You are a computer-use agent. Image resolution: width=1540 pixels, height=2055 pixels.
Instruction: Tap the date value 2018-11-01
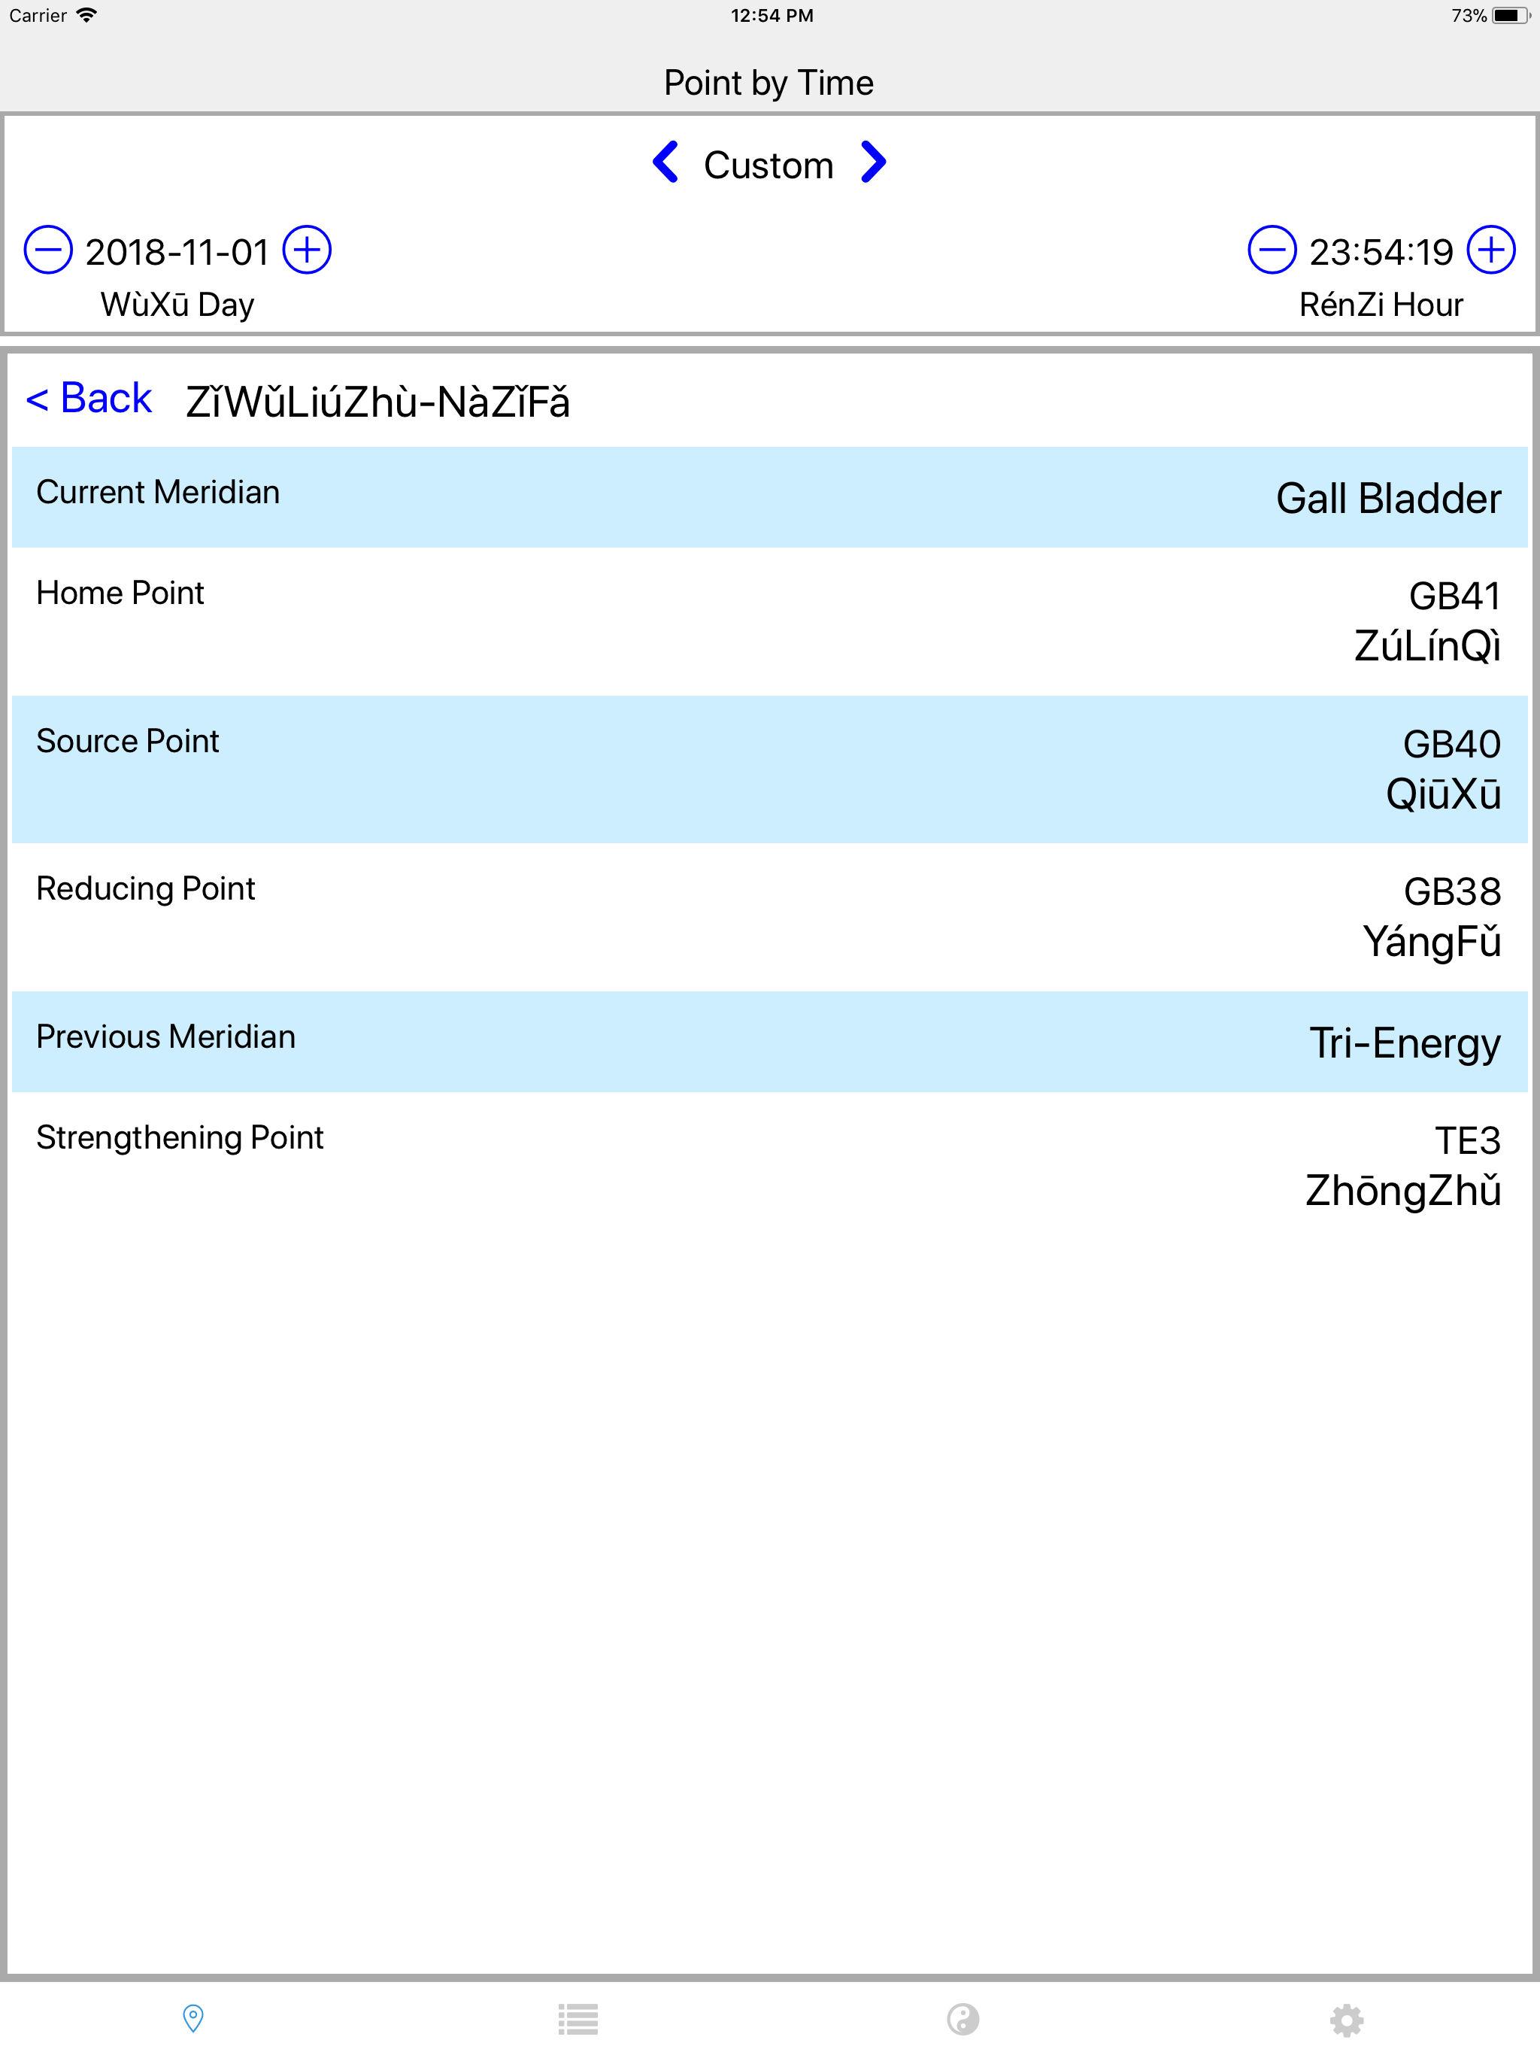(x=177, y=252)
